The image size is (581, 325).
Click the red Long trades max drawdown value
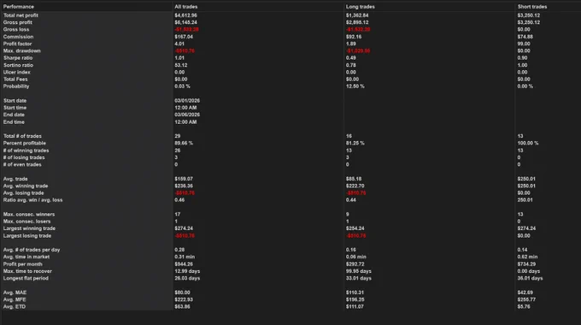(x=358, y=50)
